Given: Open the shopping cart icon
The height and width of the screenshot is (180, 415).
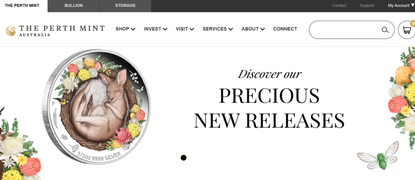Looking at the screenshot, I should point(407,30).
